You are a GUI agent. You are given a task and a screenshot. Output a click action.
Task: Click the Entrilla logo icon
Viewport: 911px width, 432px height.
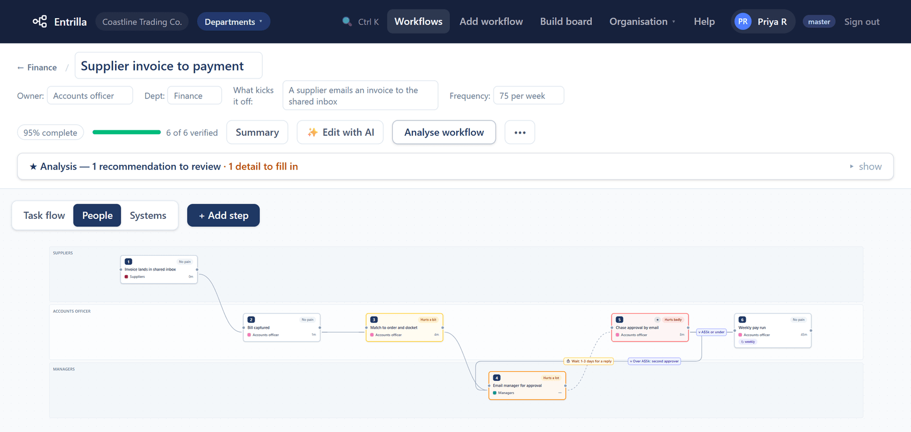pyautogui.click(x=40, y=22)
